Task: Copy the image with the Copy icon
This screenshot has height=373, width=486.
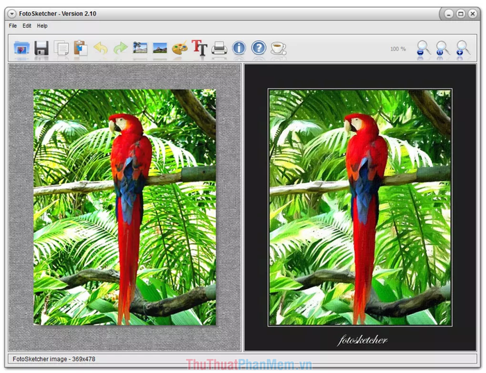Action: (61, 48)
